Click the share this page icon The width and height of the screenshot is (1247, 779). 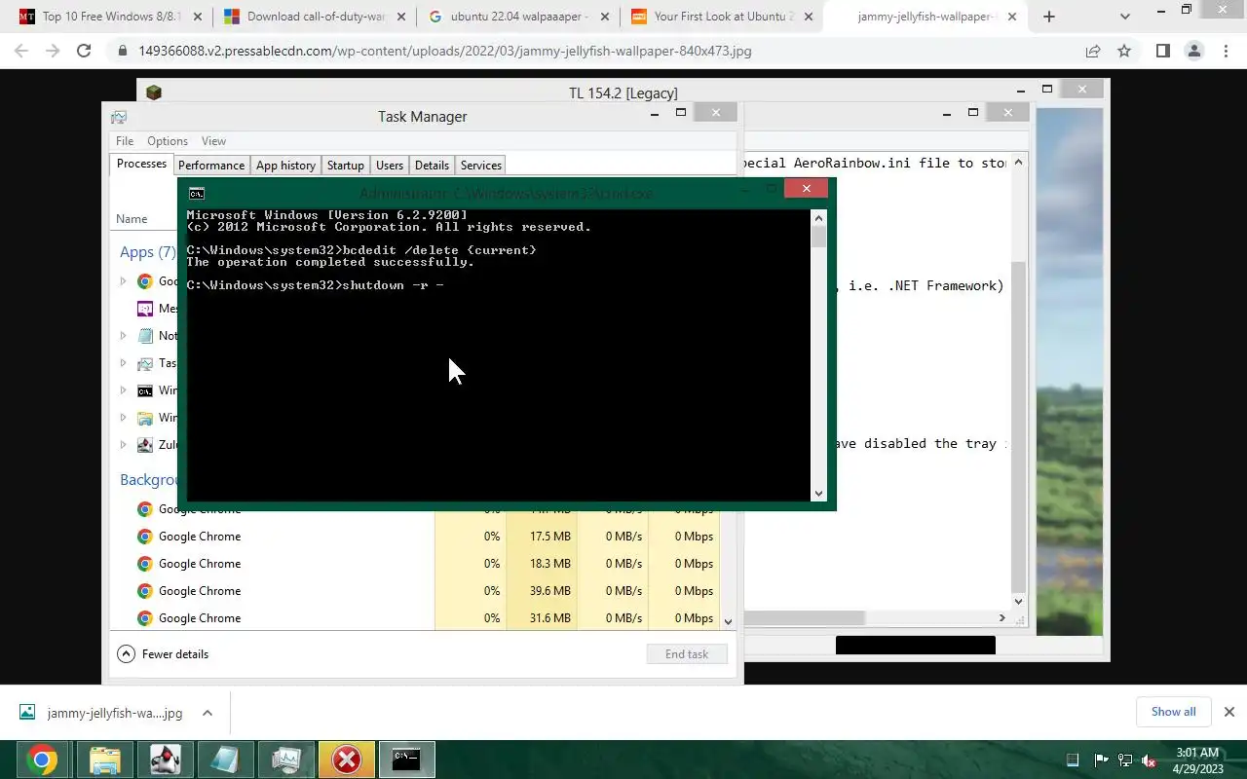tap(1093, 51)
